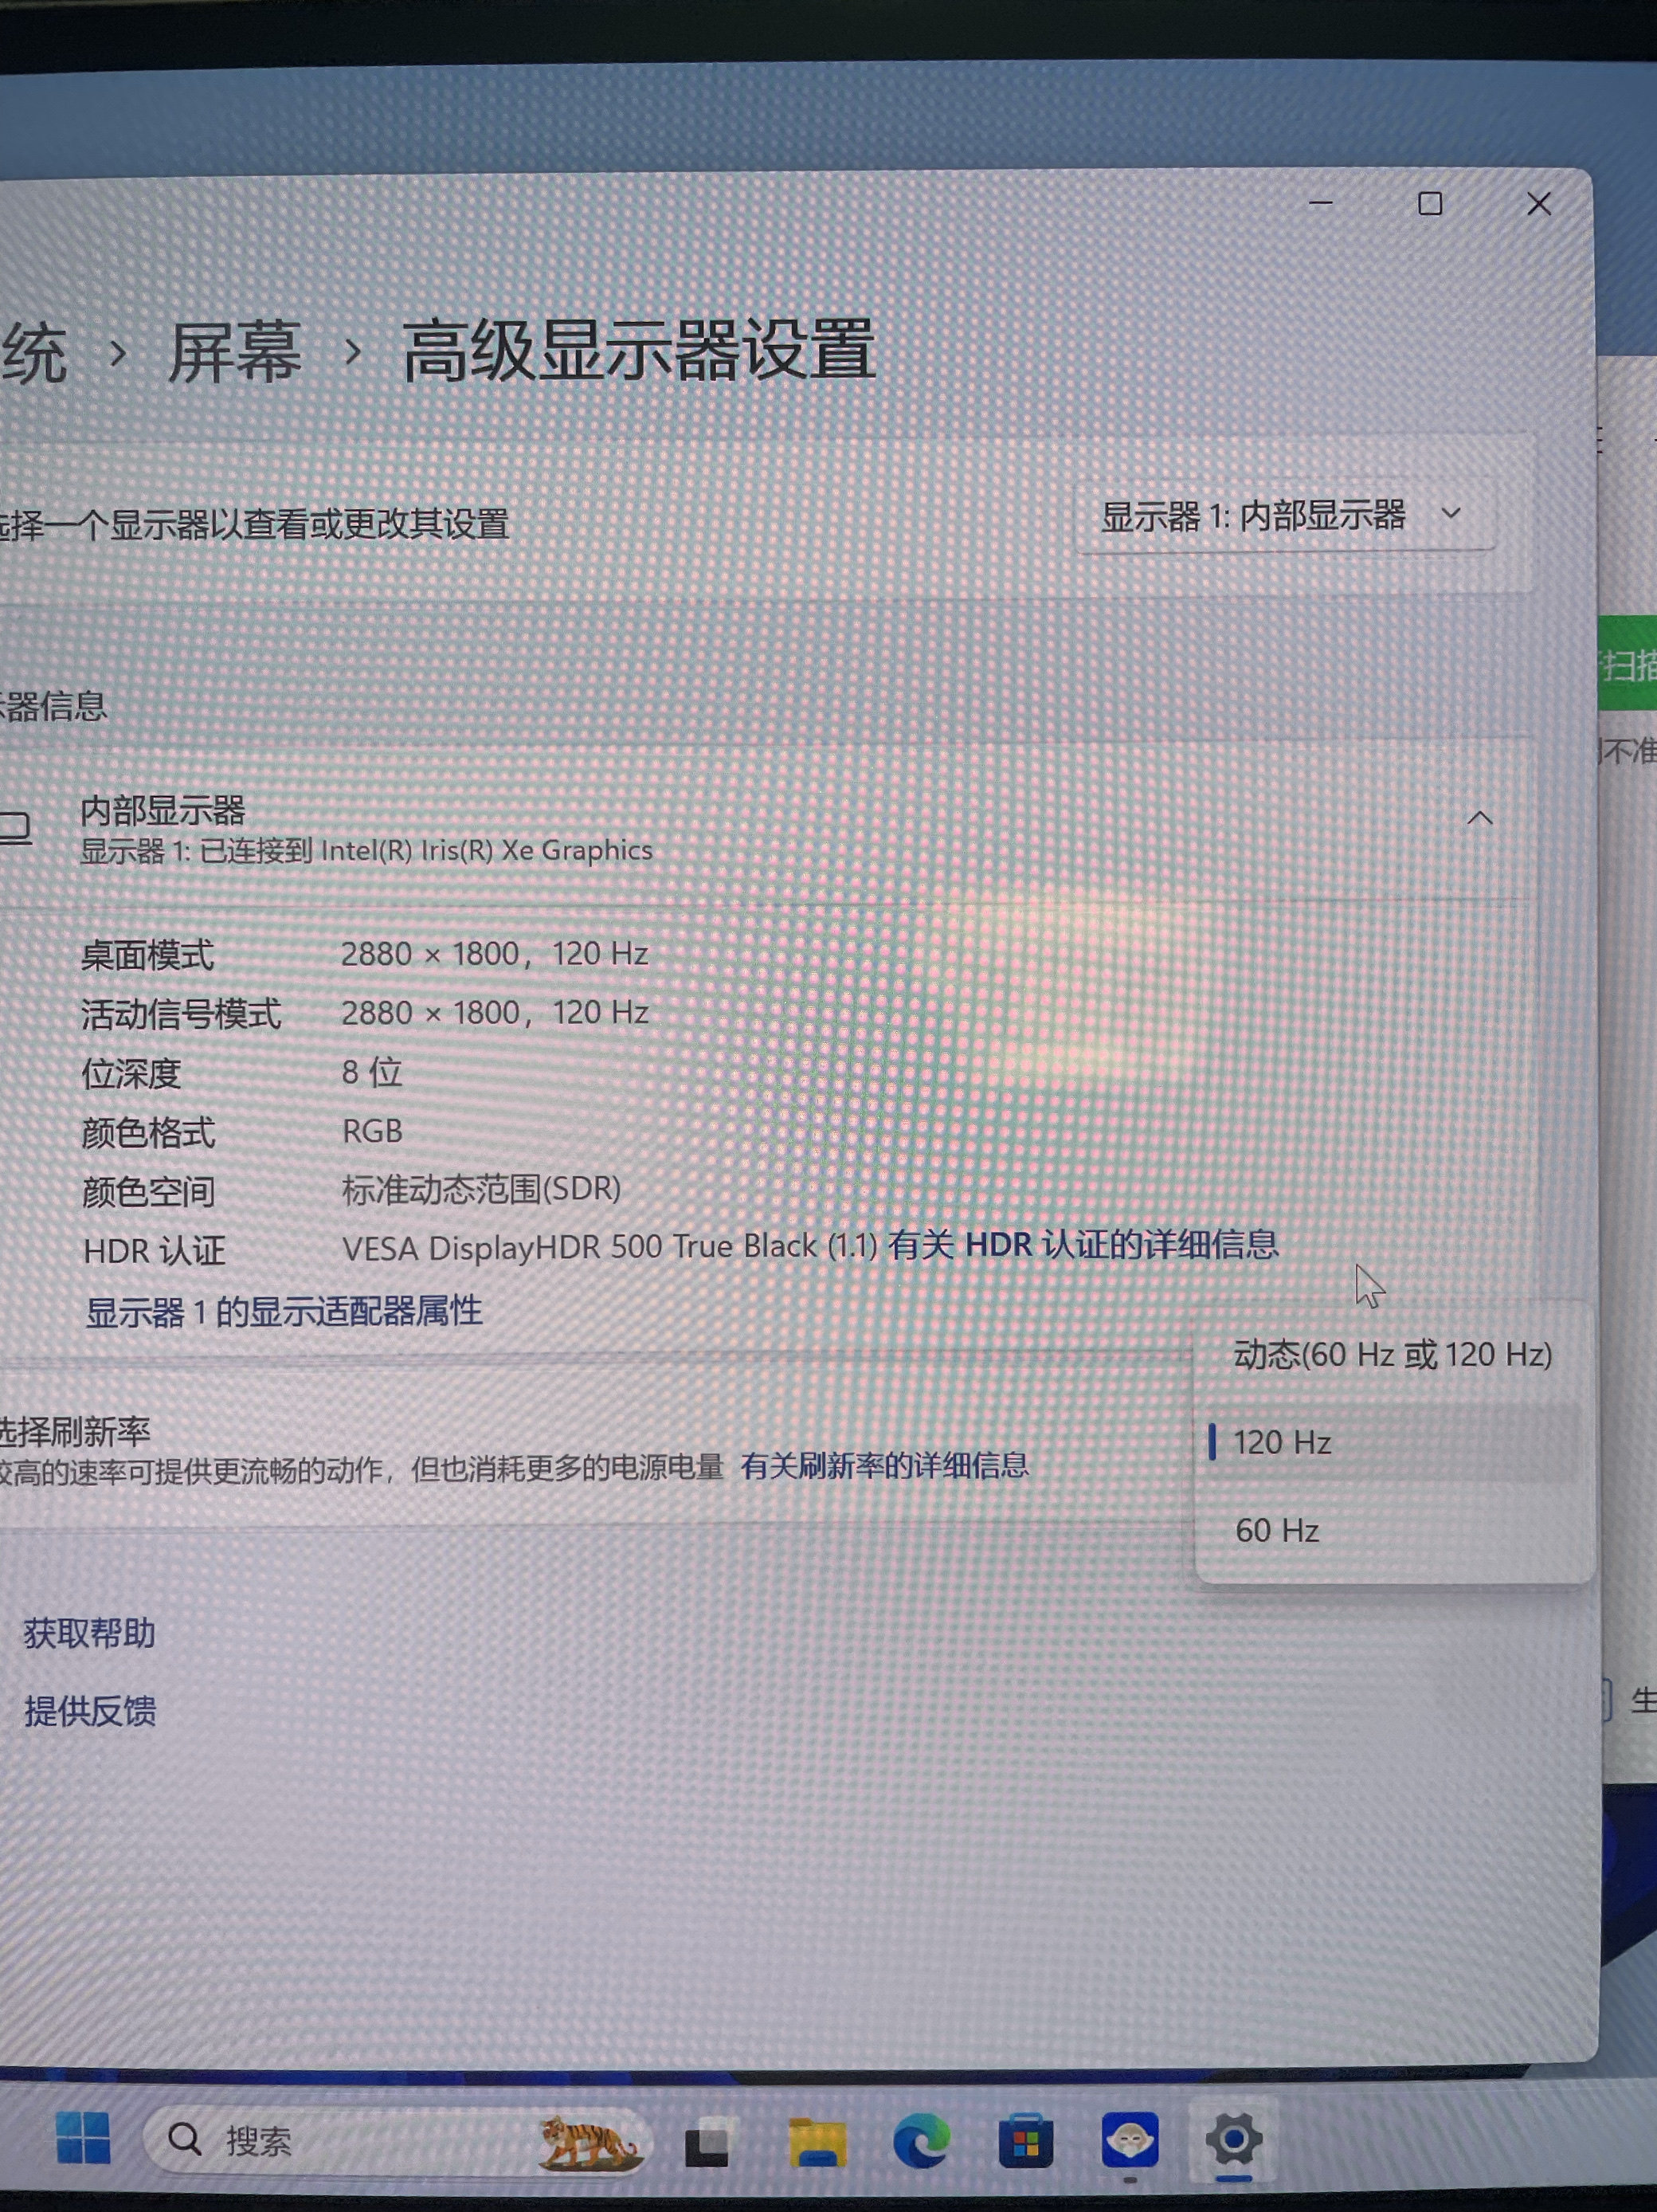
Task: Click the Settings gear taskbar icon
Action: click(1233, 2139)
